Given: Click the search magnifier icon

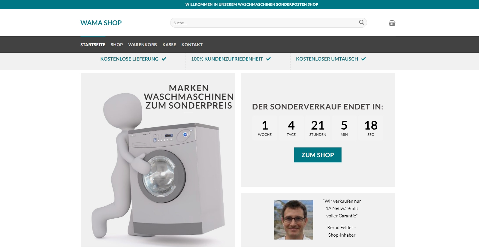Looking at the screenshot, I should (x=361, y=22).
